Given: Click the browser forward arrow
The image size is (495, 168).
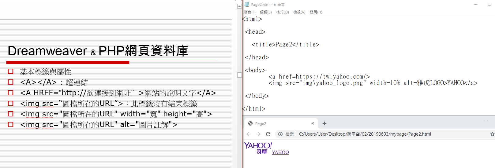Looking at the screenshot, I should pyautogui.click(x=258, y=134).
